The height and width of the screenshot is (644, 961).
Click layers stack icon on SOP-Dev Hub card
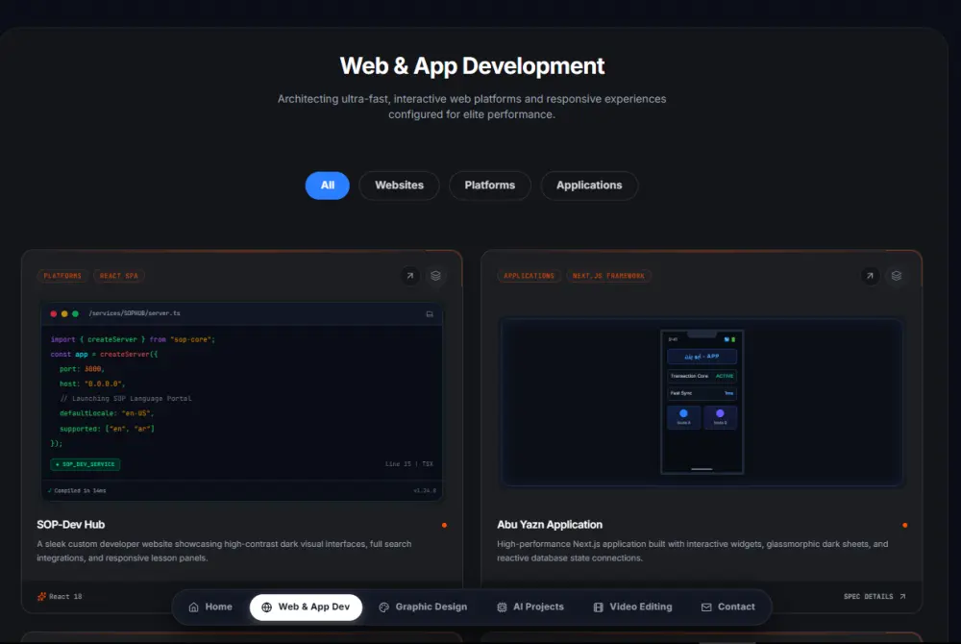pos(435,276)
